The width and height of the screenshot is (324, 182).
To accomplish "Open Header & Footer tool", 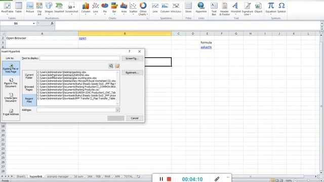I will click(224, 9).
